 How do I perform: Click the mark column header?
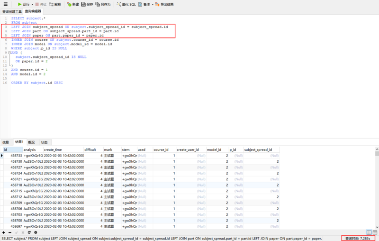point(112,149)
